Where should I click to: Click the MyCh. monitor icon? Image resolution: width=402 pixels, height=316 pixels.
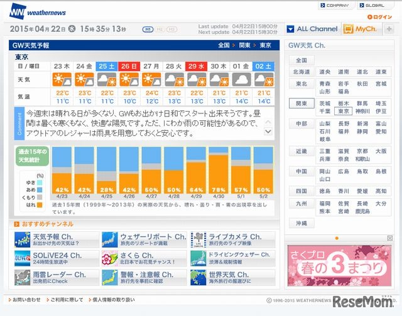[x=348, y=29]
